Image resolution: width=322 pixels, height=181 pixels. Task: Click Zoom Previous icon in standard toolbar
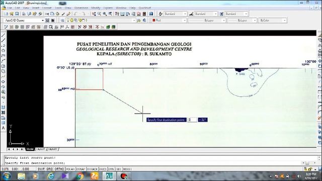click(x=110, y=14)
